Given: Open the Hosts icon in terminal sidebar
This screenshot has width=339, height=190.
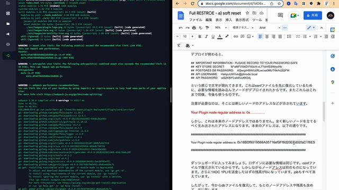Looking at the screenshot, I should (8, 13).
